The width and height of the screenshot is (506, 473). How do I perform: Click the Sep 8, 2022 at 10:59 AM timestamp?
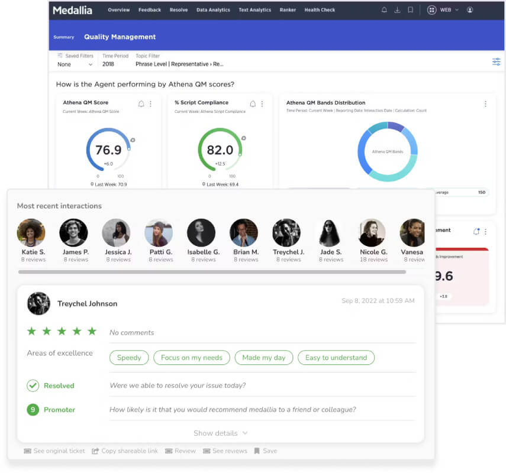(x=378, y=300)
